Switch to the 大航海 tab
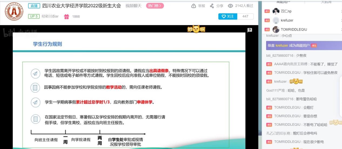This screenshot has width=342, height=149. click(x=326, y=2)
